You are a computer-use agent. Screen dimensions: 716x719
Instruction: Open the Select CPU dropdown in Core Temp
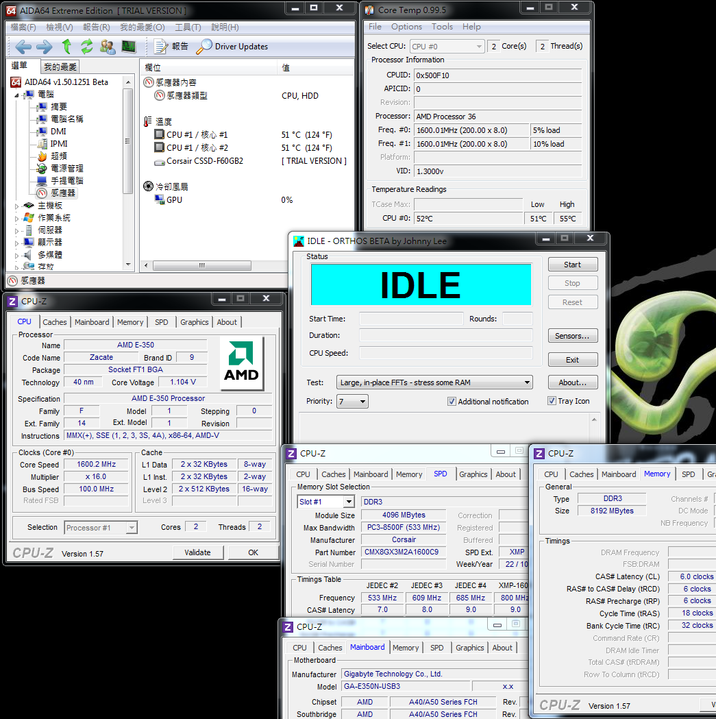click(x=447, y=47)
